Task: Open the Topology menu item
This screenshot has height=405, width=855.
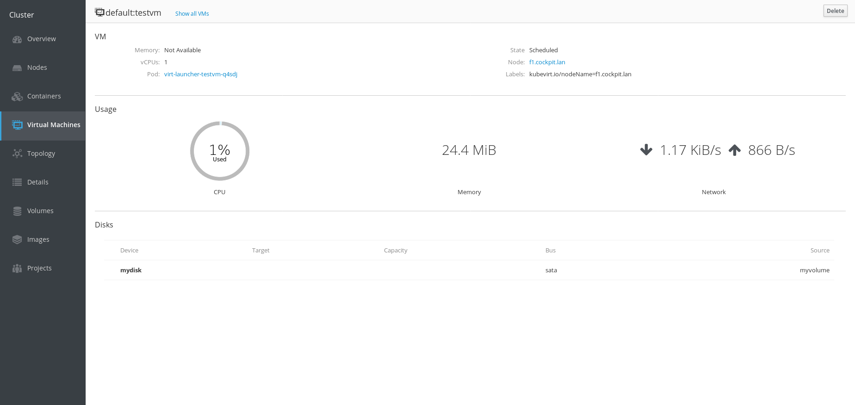Action: pyautogui.click(x=41, y=153)
